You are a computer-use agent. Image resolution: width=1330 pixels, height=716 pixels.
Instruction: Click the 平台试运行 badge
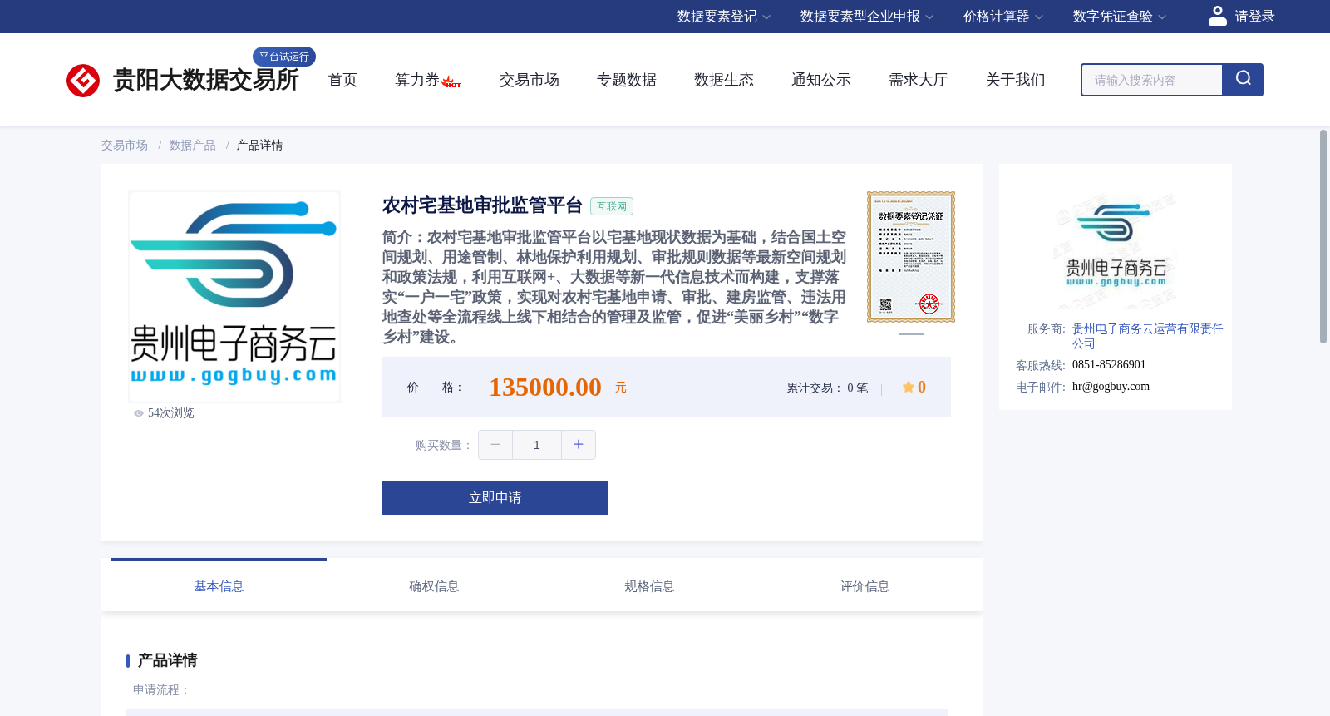[x=283, y=57]
